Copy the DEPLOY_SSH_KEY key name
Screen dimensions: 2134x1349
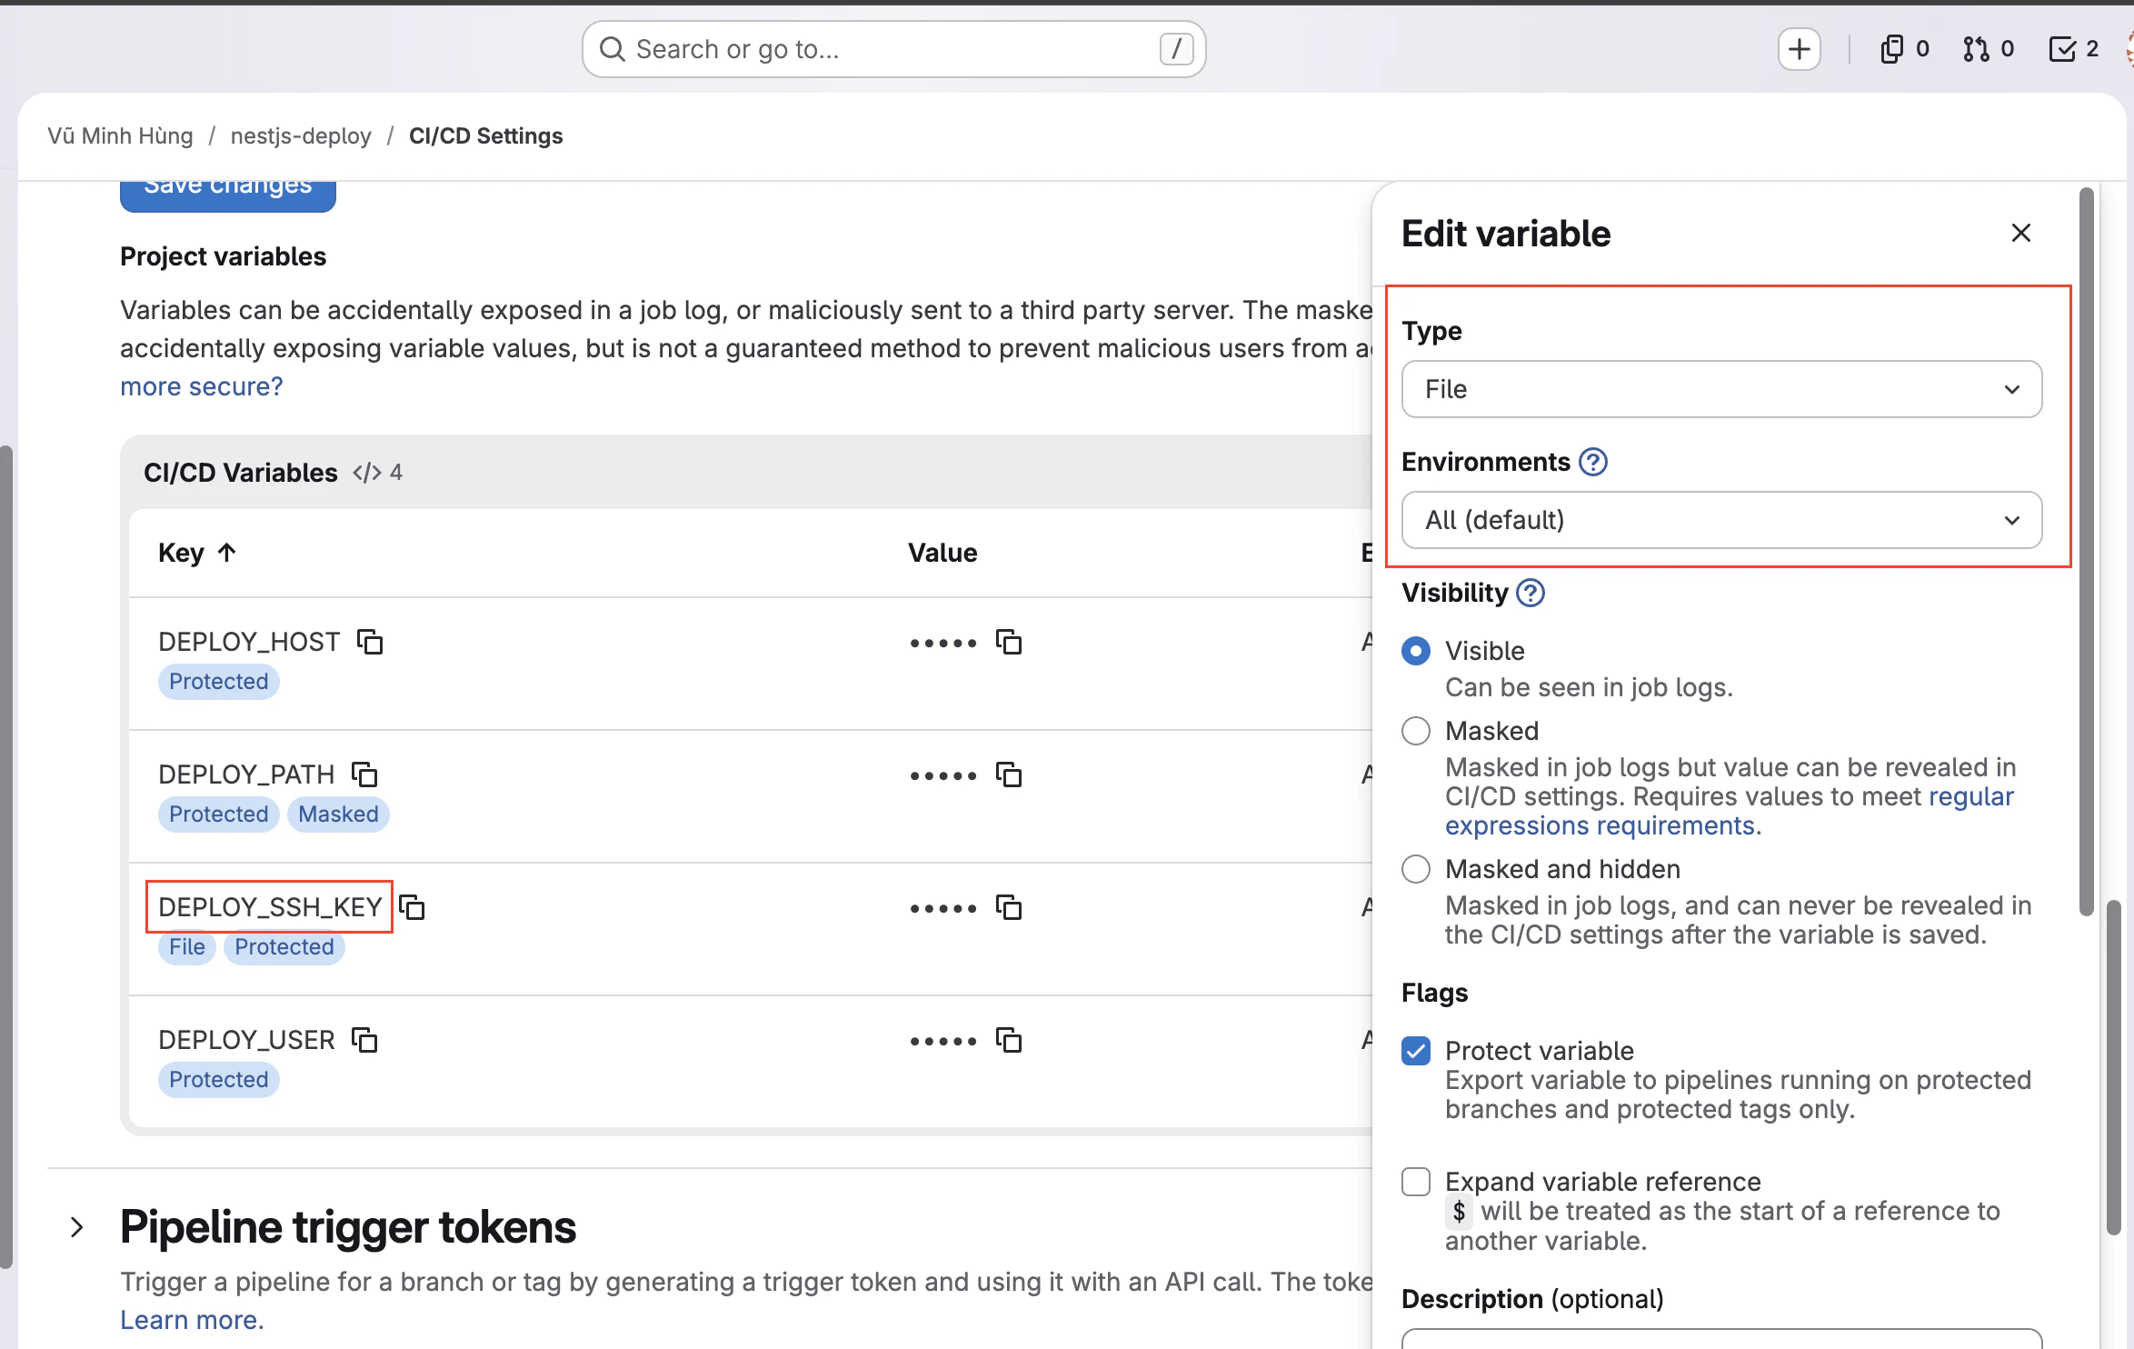(x=413, y=907)
